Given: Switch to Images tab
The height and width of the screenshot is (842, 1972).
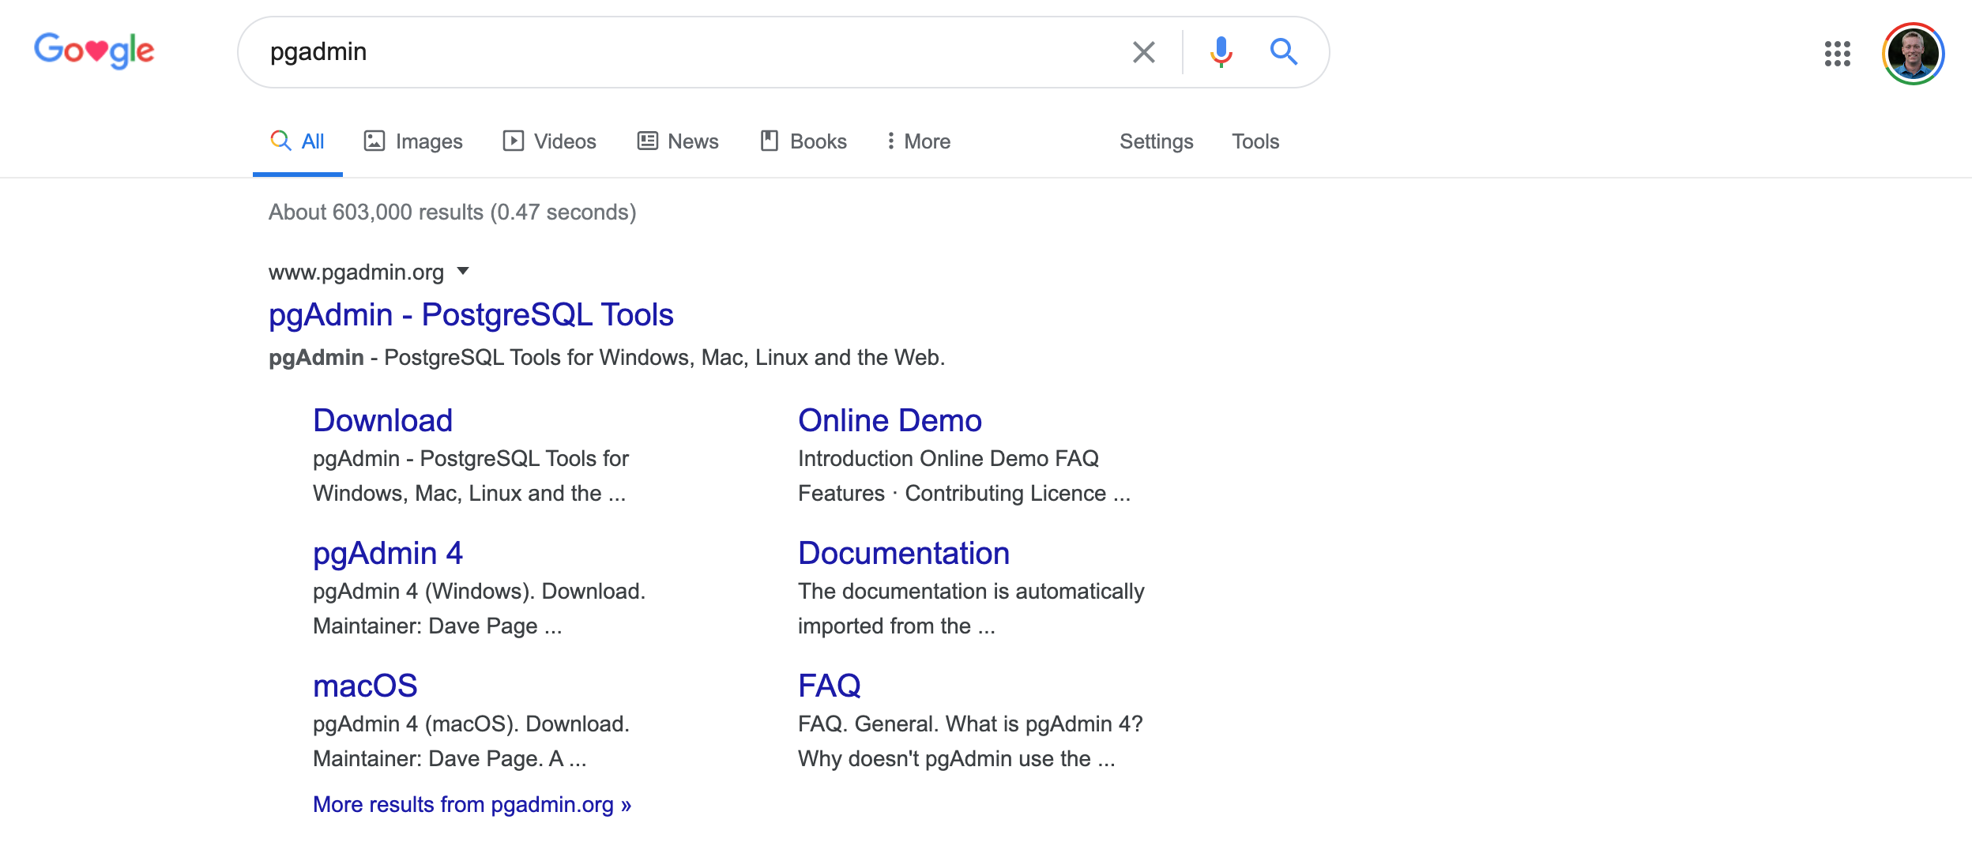Looking at the screenshot, I should 412,141.
